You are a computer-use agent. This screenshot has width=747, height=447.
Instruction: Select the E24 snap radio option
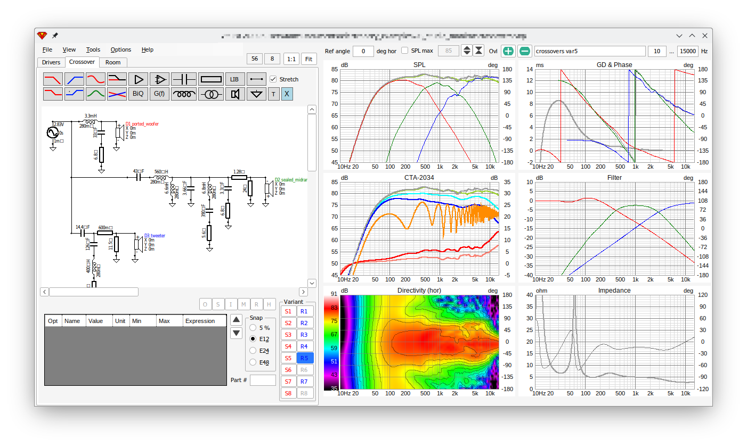[253, 351]
